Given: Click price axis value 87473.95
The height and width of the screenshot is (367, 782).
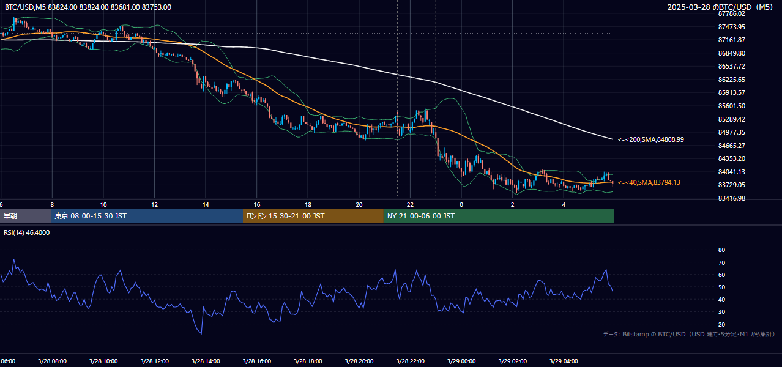Looking at the screenshot, I should (732, 27).
